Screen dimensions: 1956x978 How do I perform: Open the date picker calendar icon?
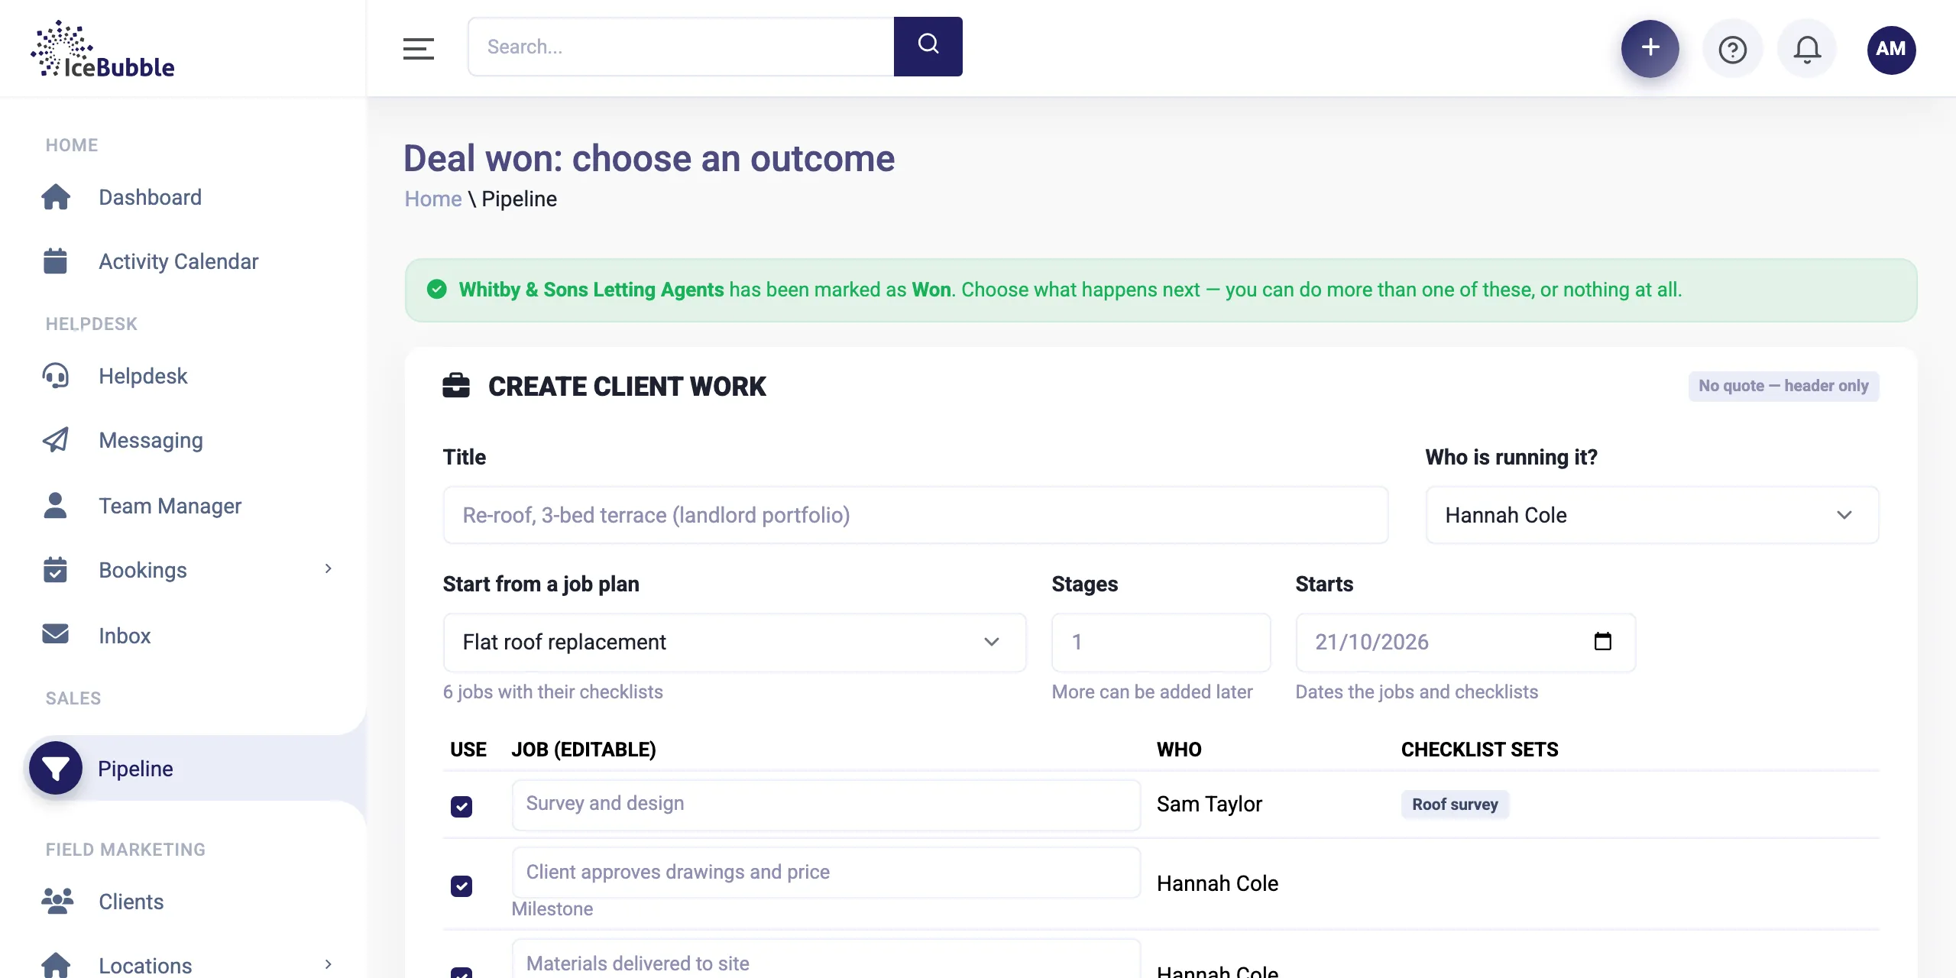click(x=1603, y=641)
